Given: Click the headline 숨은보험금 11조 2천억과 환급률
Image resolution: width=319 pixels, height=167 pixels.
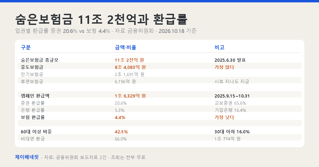Looking at the screenshot, I should [x=102, y=19].
